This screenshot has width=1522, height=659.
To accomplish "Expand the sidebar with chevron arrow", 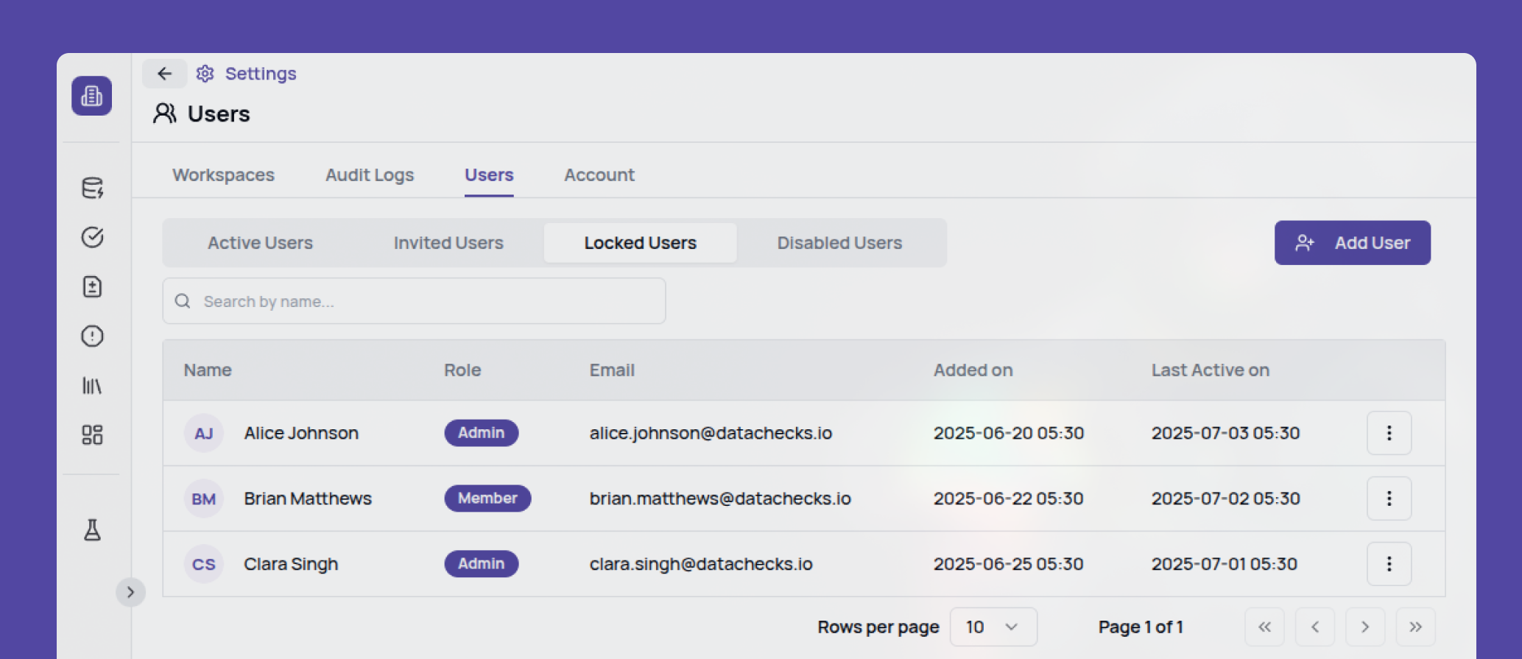I will coord(130,592).
